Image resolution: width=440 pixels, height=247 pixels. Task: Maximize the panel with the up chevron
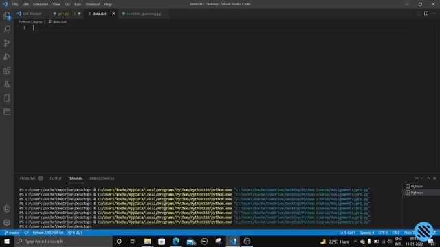click(x=428, y=178)
